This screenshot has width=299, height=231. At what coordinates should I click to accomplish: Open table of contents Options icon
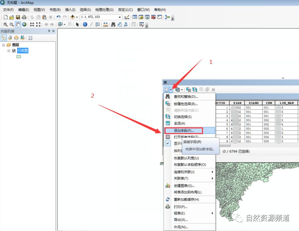tap(30, 38)
